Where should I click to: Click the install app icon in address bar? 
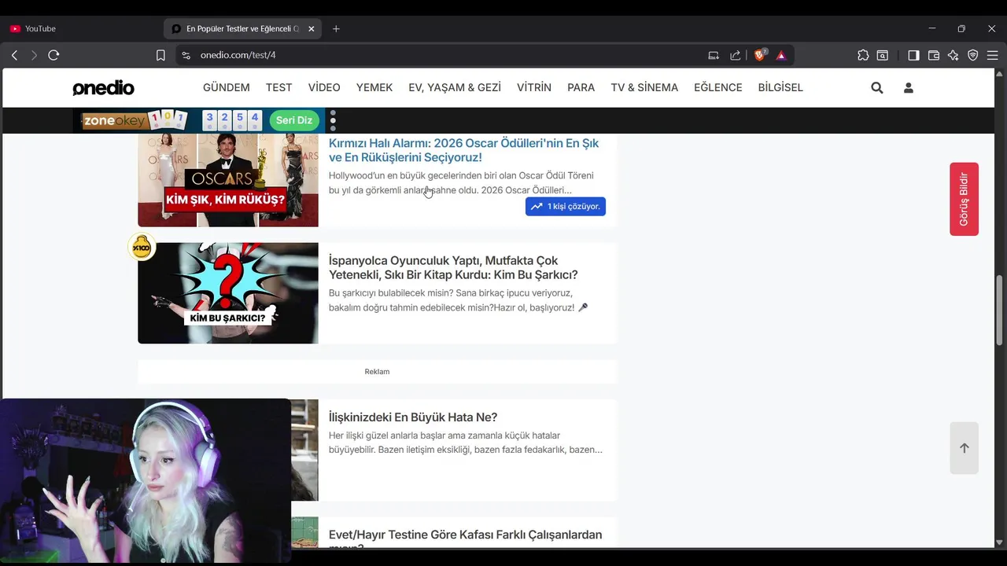[714, 55]
